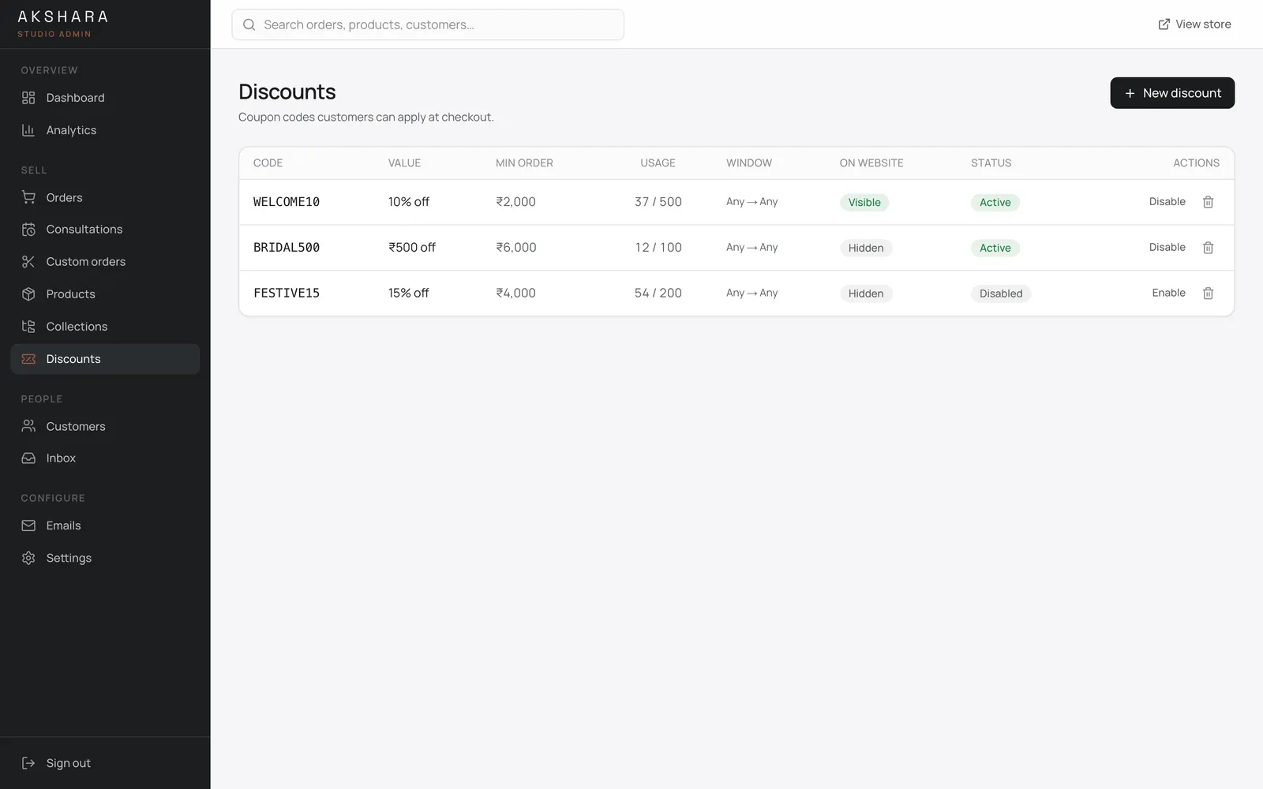
Task: Click the Products box icon
Action: coord(28,294)
